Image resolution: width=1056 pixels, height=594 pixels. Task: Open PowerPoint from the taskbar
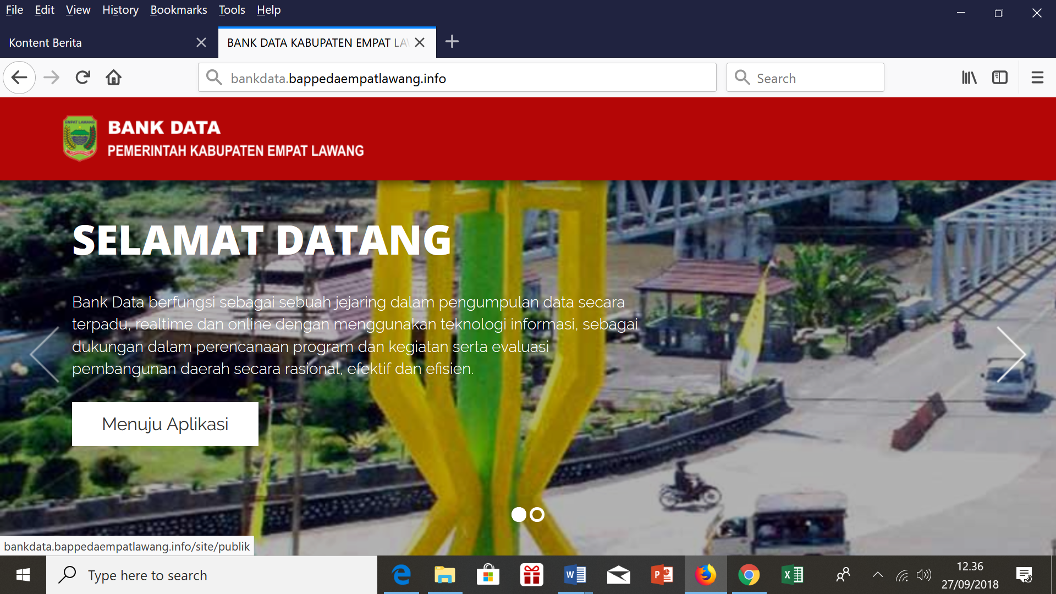tap(662, 575)
